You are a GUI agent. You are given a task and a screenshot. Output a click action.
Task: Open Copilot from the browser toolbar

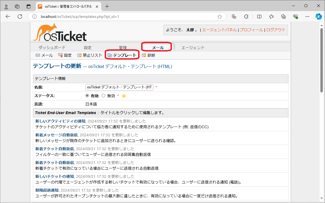[x=318, y=17]
